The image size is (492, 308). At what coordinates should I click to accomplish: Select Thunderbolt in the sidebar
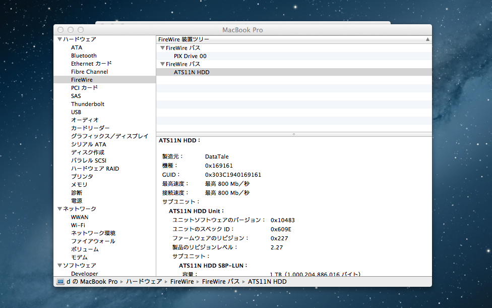pos(88,104)
